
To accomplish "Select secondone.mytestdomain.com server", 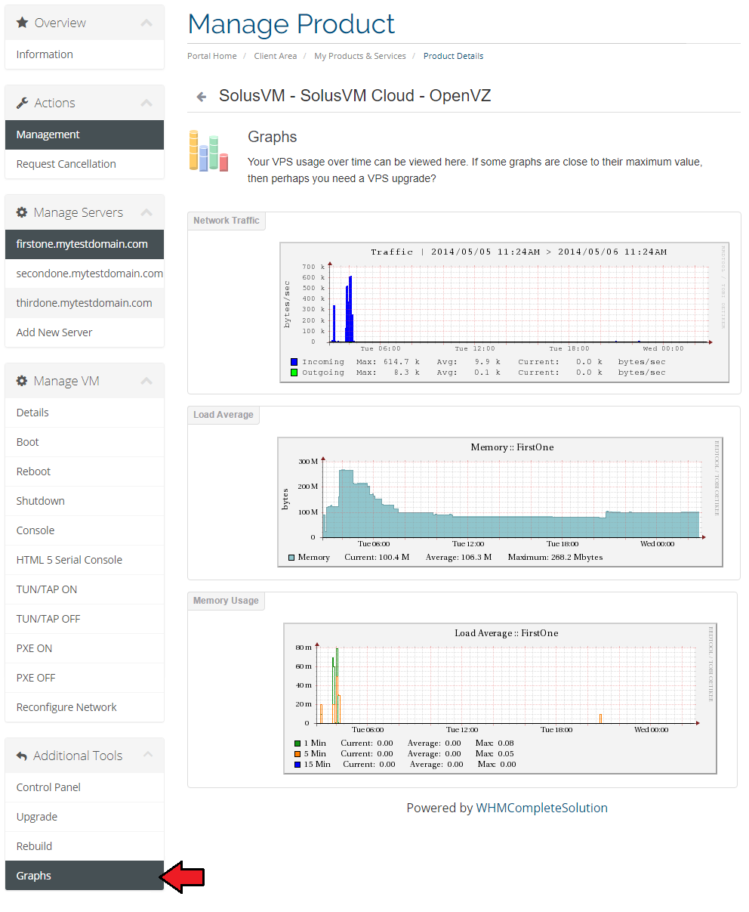I will click(85, 274).
